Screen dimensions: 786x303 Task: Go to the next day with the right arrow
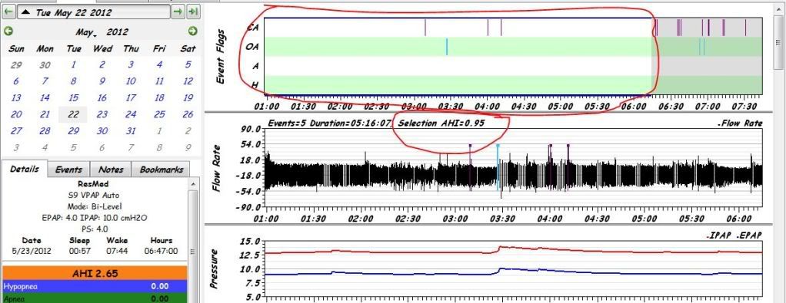(178, 12)
